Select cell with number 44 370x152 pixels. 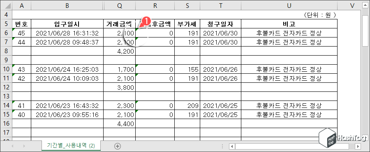point(22,42)
